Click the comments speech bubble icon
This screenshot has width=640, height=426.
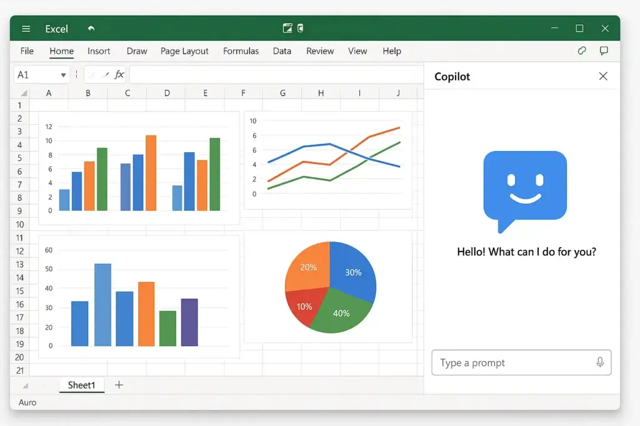point(604,51)
